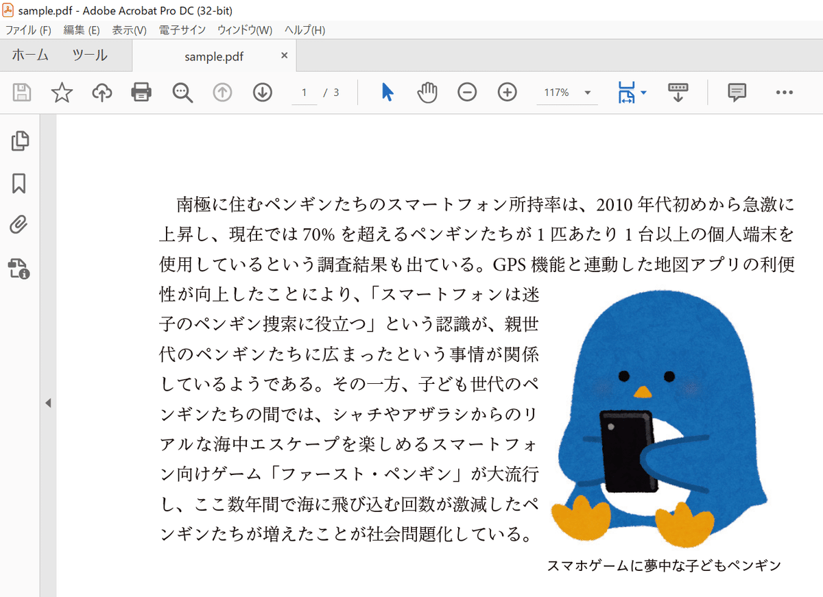Click the line starting し、ここ数年間で海に

(349, 505)
